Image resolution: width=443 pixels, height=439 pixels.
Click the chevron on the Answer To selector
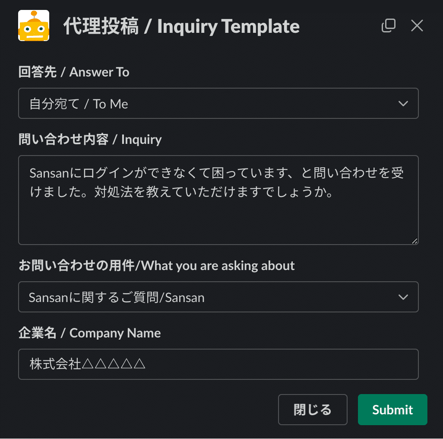403,103
